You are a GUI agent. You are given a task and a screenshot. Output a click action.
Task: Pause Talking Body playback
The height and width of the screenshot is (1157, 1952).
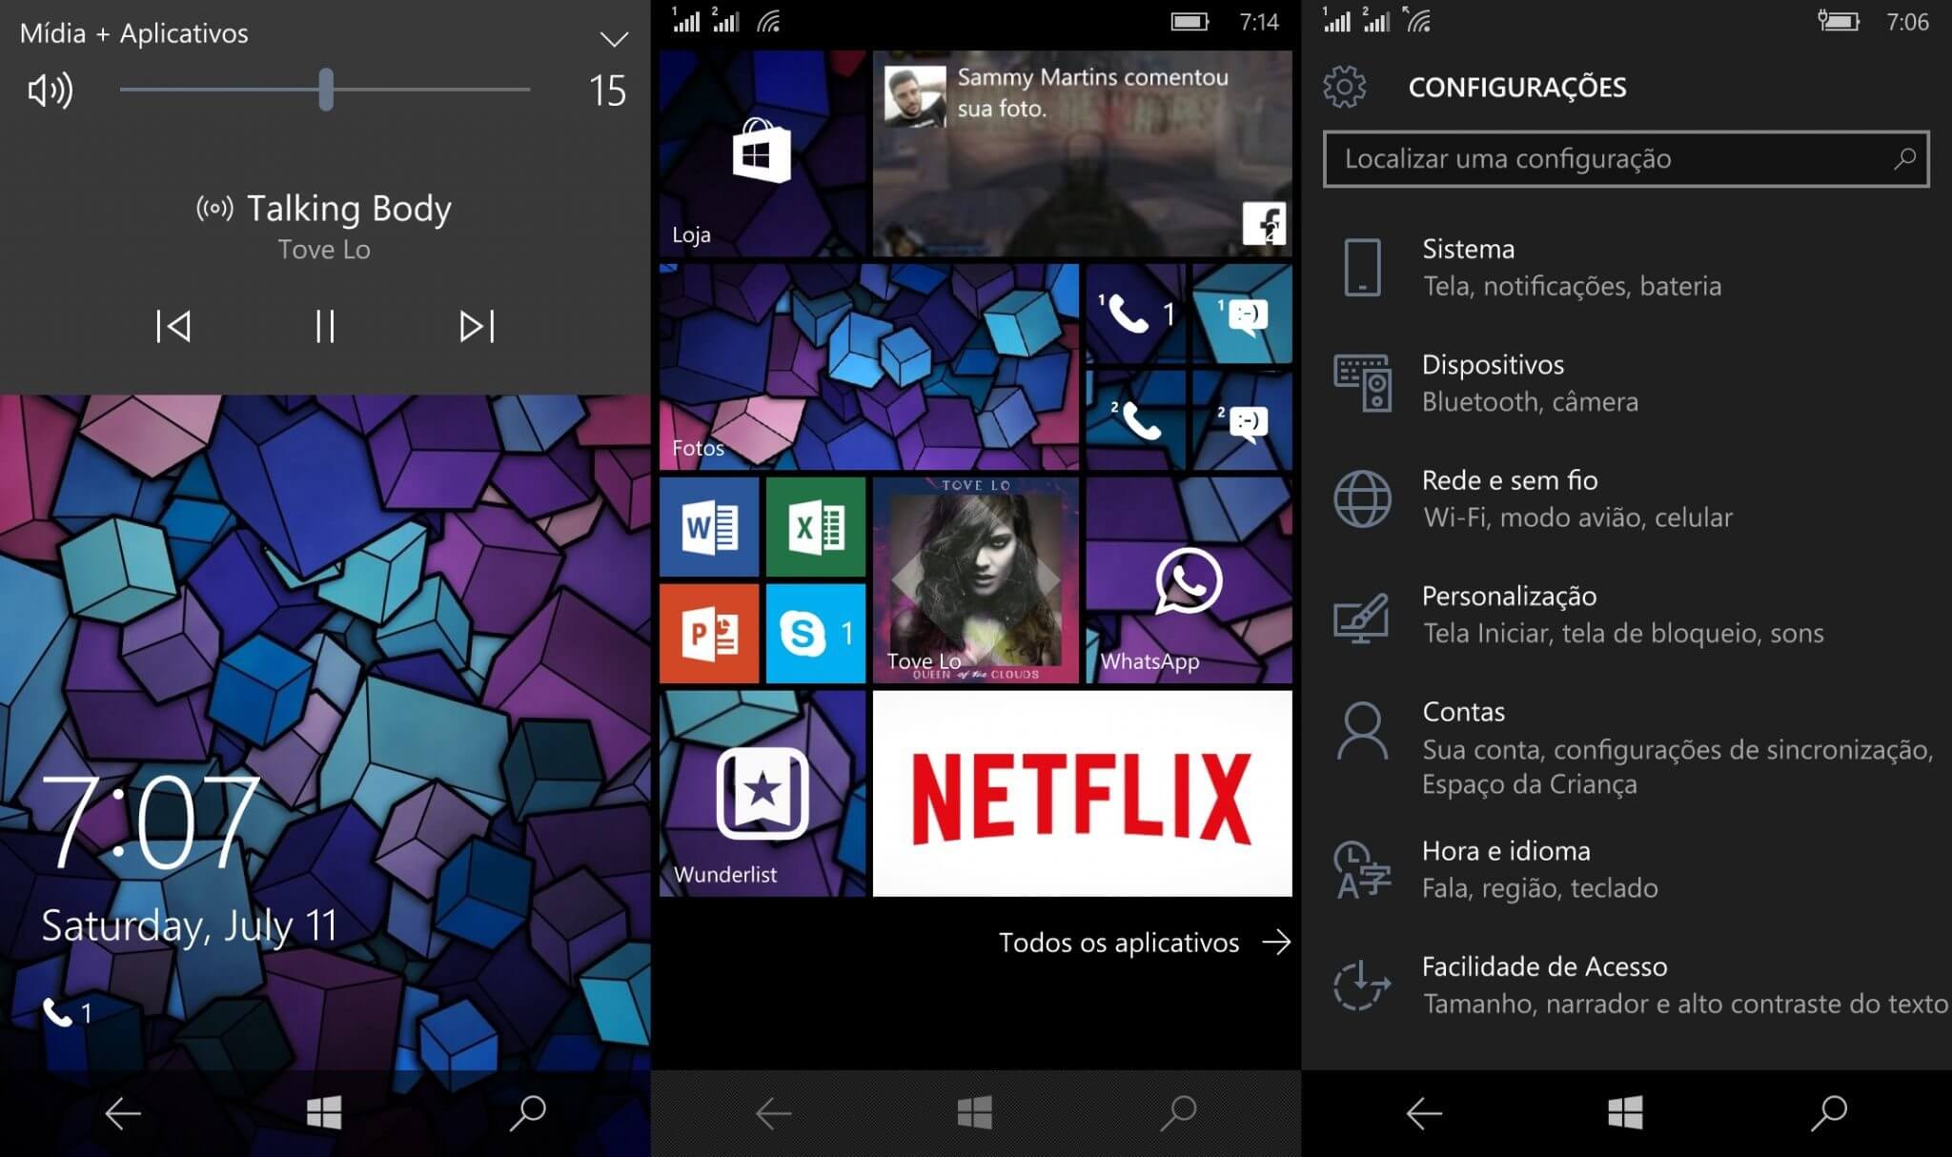tap(325, 326)
